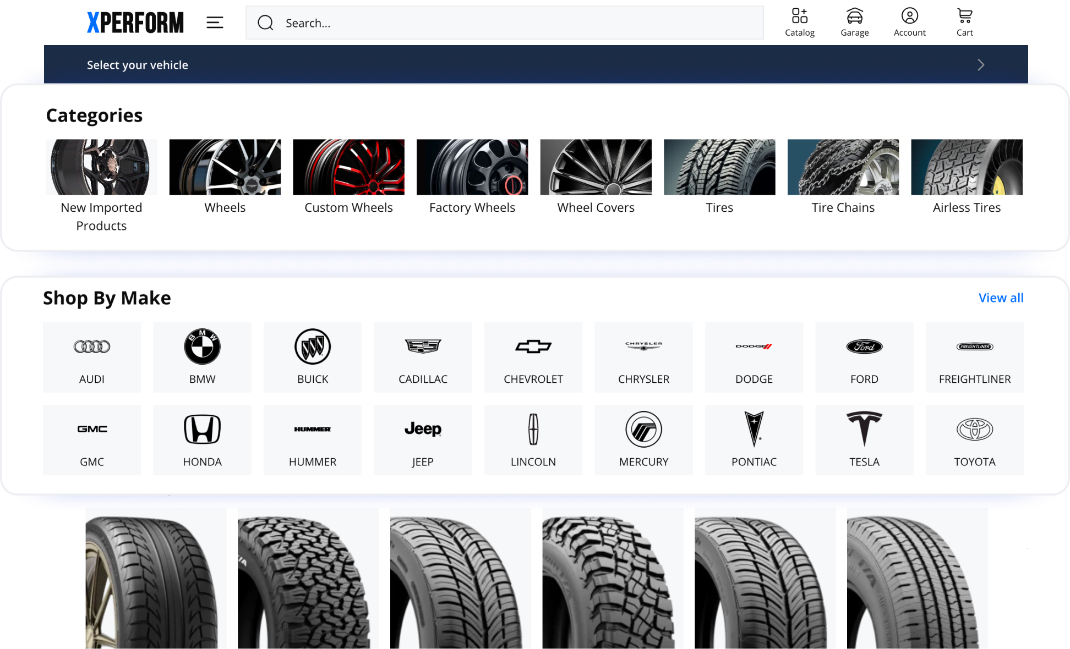Select the Airless Tires category
1070x649 pixels.
pyautogui.click(x=966, y=167)
